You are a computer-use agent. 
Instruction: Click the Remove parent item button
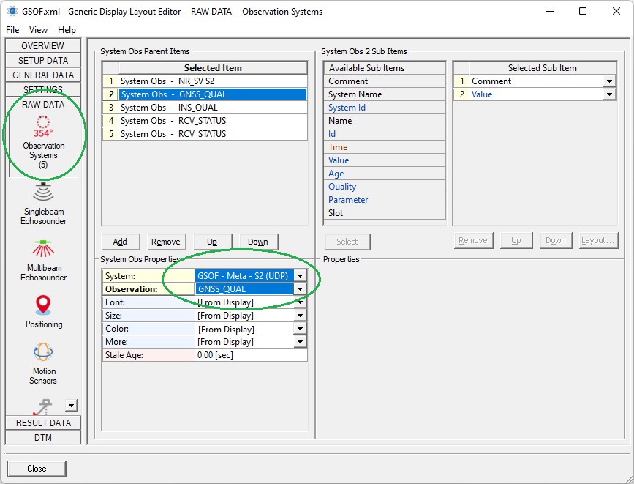(166, 242)
